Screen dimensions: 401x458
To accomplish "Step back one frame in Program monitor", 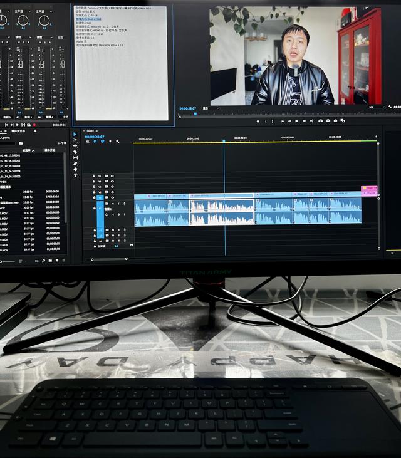I will click(289, 121).
